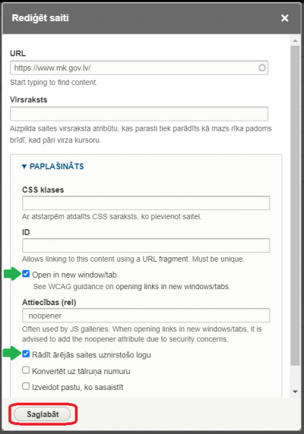Click the Attiecības (rel) field with noopener

click(146, 316)
